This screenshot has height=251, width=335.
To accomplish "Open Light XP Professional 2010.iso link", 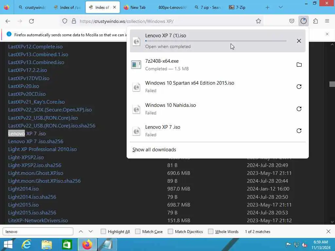I will [x=42, y=149].
